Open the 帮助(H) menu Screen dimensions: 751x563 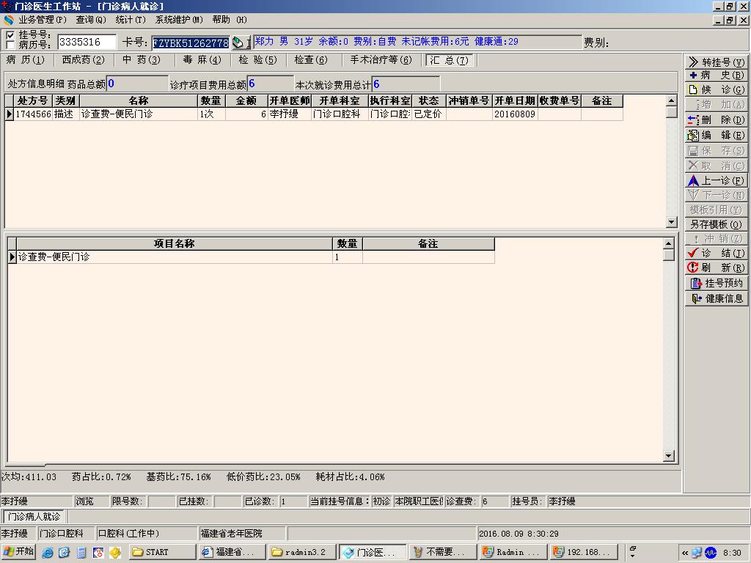230,20
